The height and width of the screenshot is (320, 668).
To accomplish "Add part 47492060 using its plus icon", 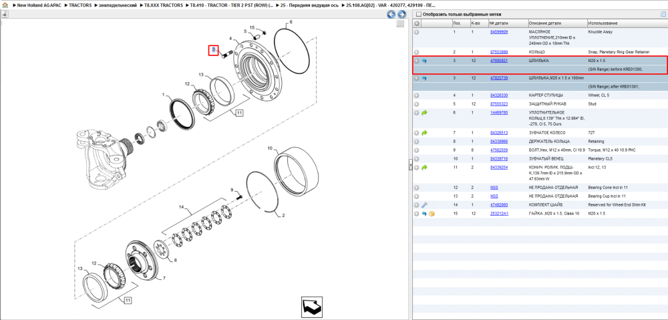I will 417,205.
